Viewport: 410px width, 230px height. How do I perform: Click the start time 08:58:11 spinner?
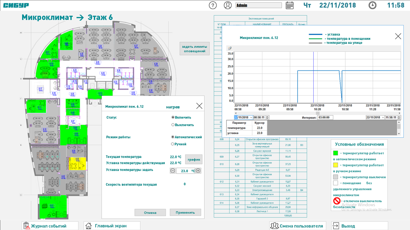coord(267,118)
